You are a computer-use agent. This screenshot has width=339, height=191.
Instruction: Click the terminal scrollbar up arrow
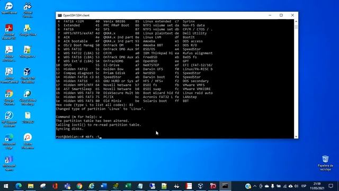(296, 21)
